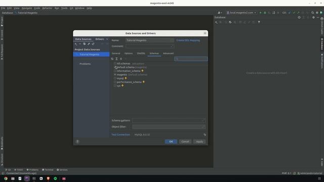Screen dimensions: 324x182
Task: Click the schema search field
Action: click(x=191, y=59)
